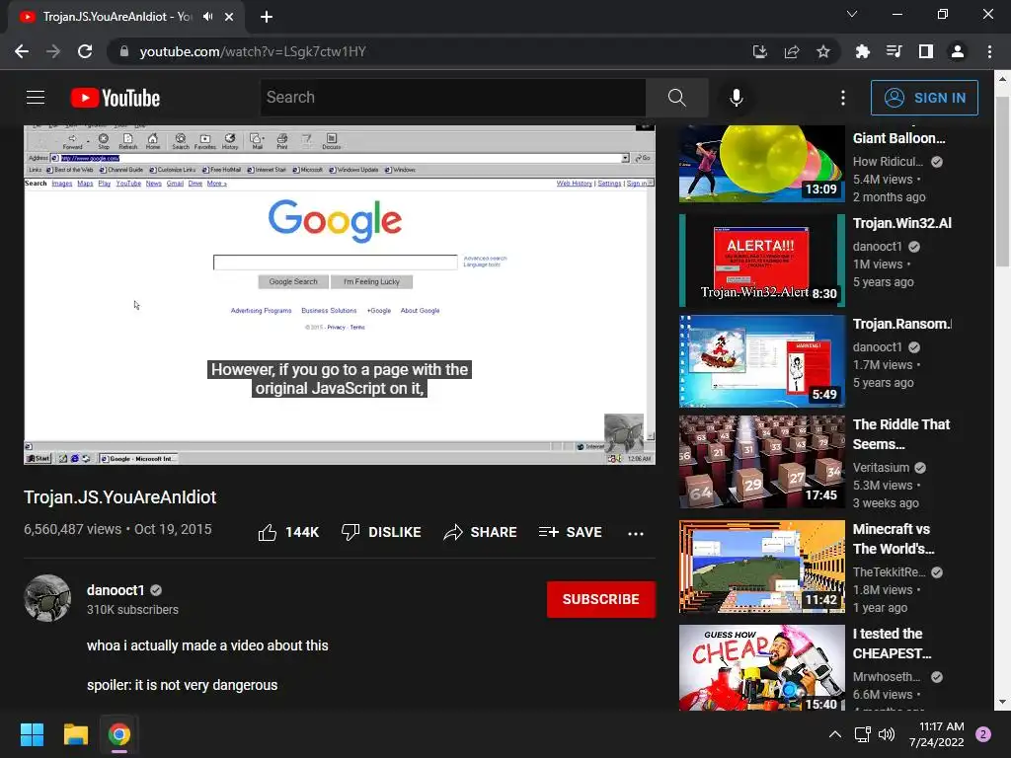This screenshot has width=1011, height=758.
Task: Click the video title Trojan.JS.YouAreAnIdiot
Action: point(119,497)
